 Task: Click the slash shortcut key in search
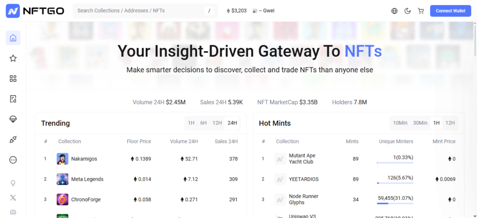209,11
